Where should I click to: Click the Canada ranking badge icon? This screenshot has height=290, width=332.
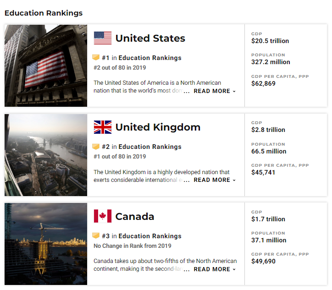(x=96, y=236)
